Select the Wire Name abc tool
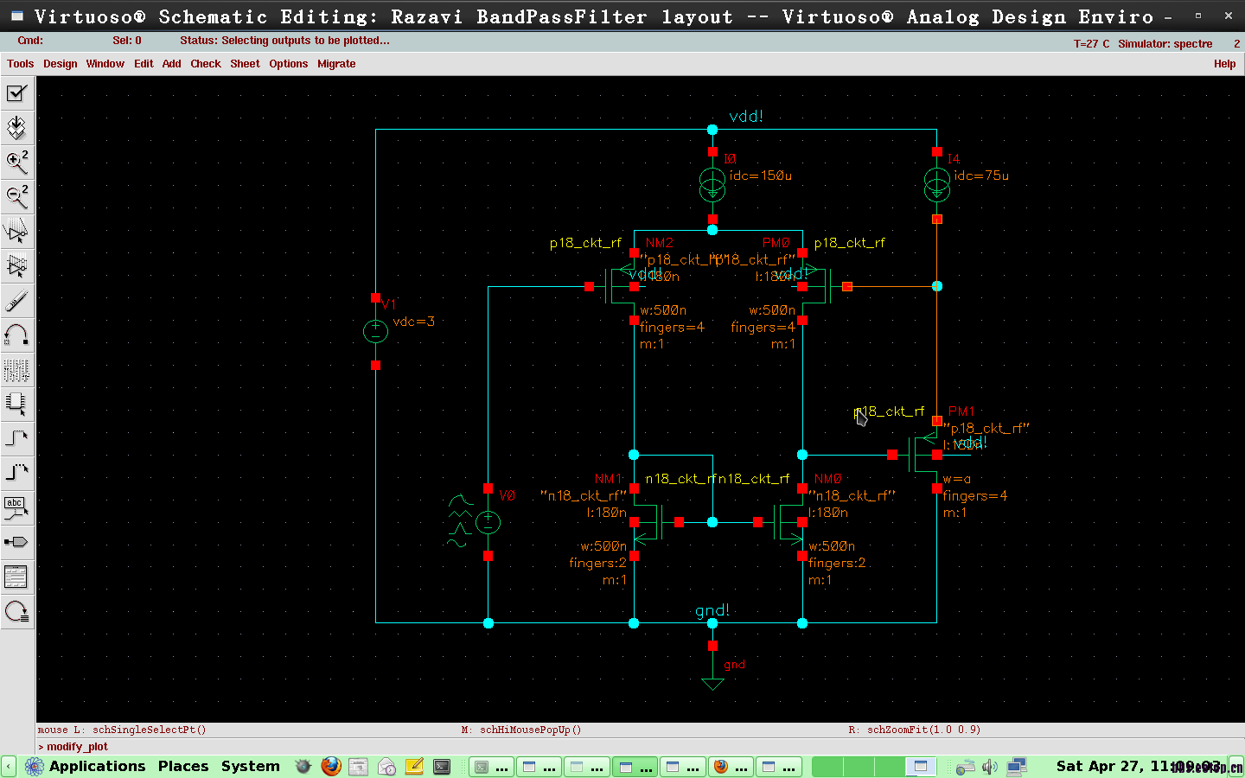 click(x=16, y=507)
